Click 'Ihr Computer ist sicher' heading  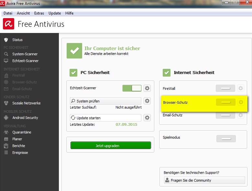point(112,48)
